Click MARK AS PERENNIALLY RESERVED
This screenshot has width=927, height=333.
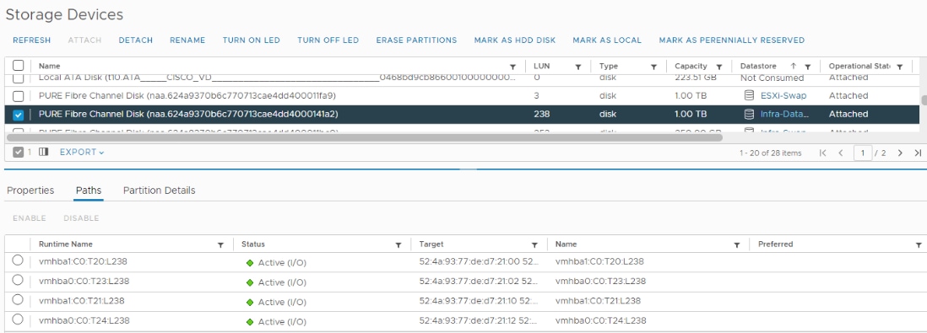732,40
